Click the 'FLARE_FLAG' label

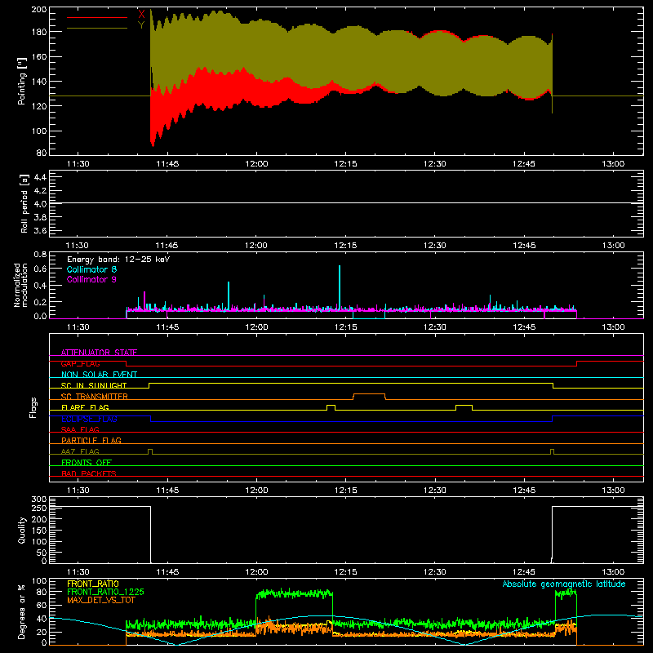point(85,407)
